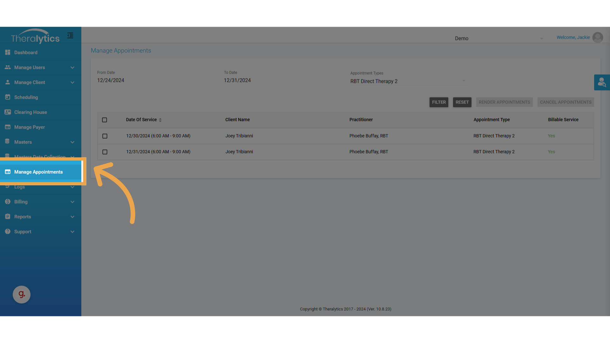Check the 12/30/2024 appointment row checkbox
610x343 pixels.
[105, 136]
